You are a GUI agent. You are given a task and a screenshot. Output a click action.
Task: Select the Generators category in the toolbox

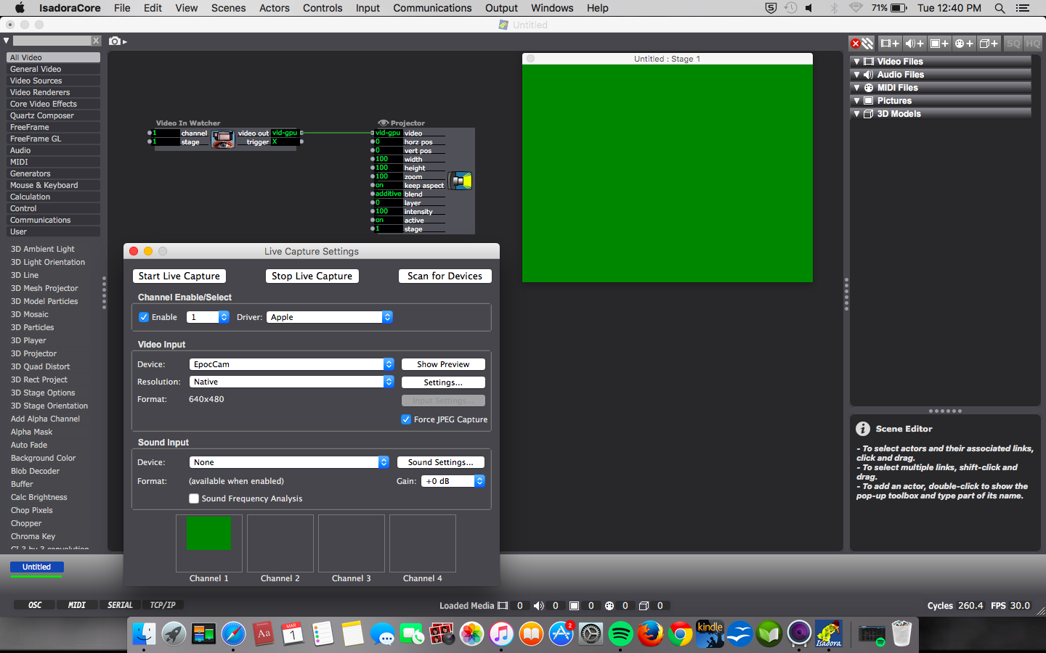(x=54, y=173)
